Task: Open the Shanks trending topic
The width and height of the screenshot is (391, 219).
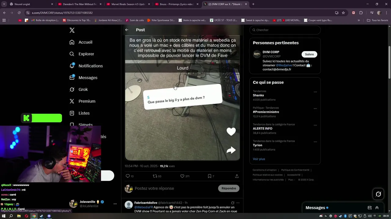Action: [x=258, y=95]
